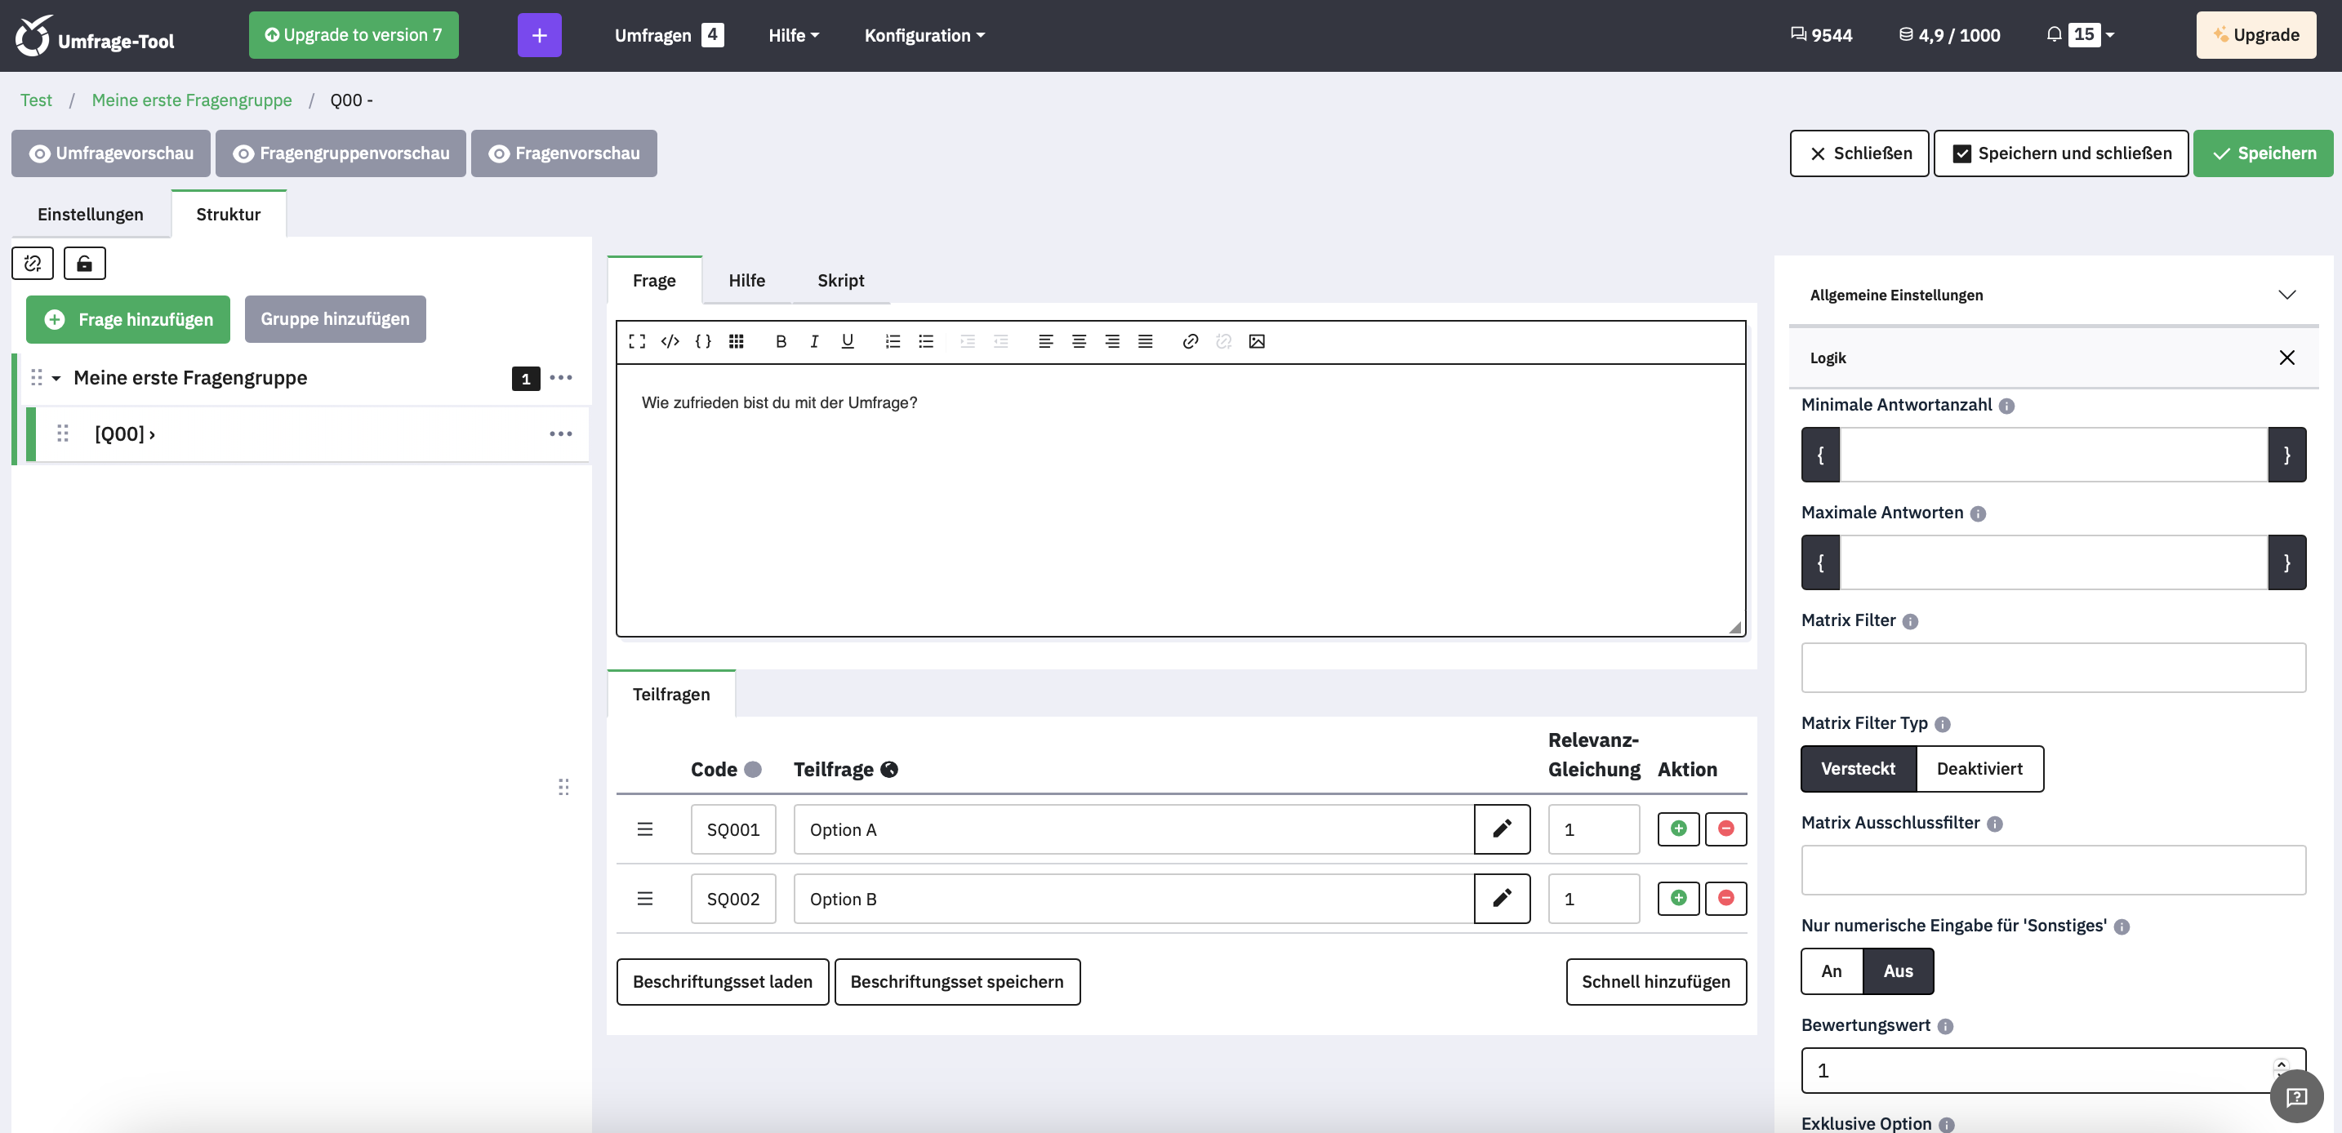
Task: Collapse Meine erste Fragengruppe tree caret
Action: point(56,378)
